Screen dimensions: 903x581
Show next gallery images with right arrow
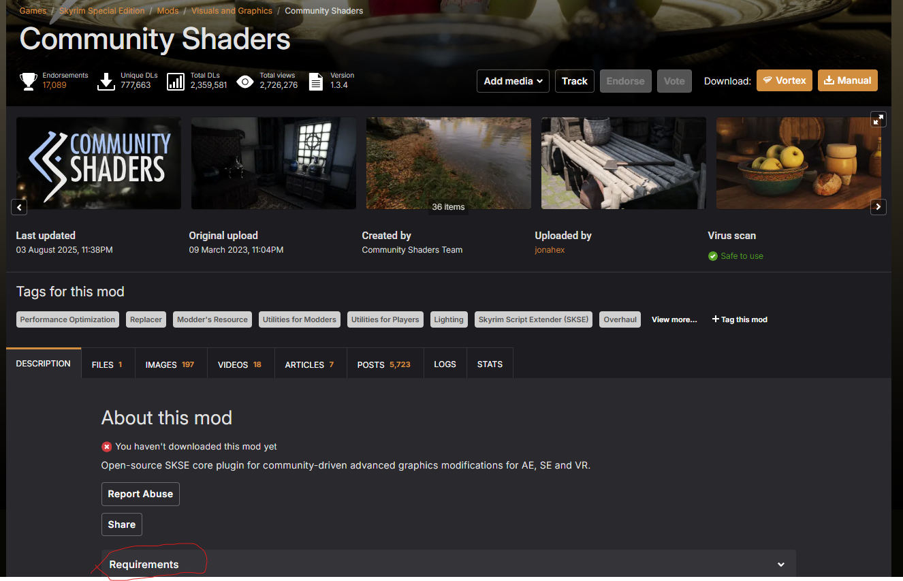(x=878, y=206)
